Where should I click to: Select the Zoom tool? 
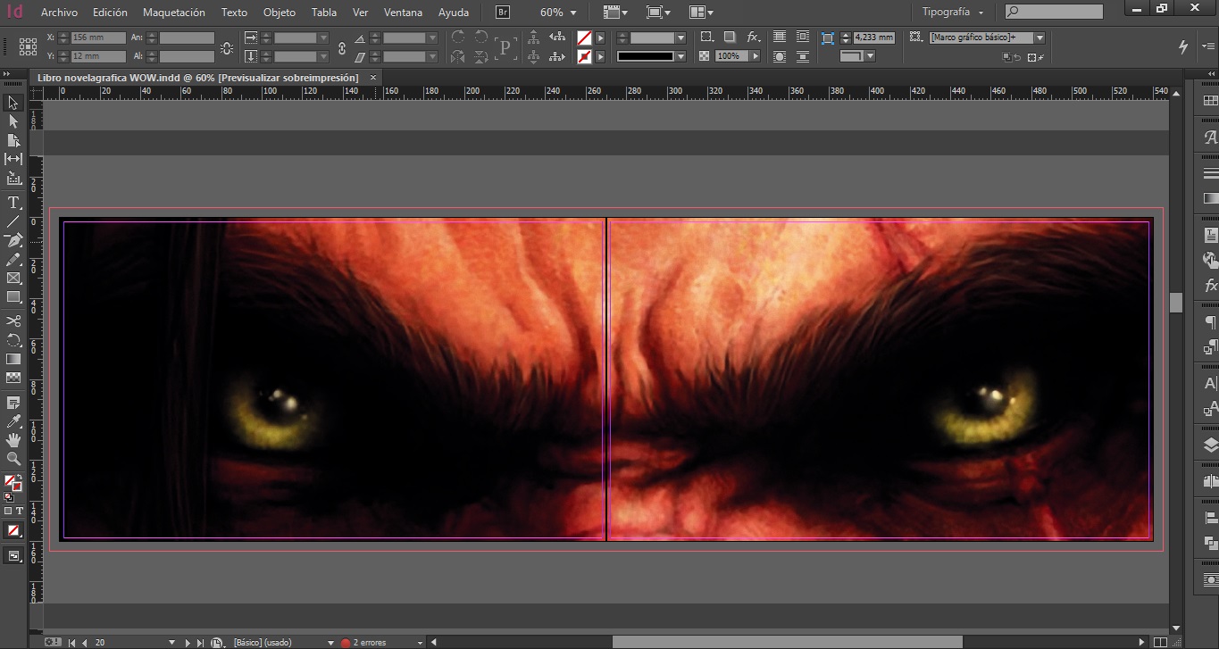pos(13,459)
